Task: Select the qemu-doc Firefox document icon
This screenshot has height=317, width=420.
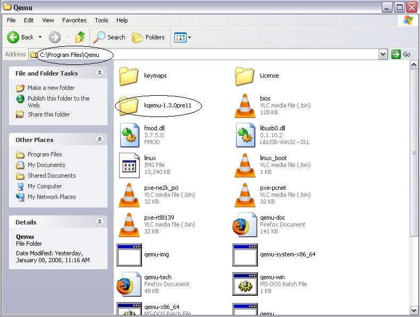Action: point(245,226)
